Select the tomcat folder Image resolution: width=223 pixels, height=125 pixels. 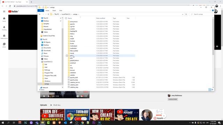coord(72,70)
